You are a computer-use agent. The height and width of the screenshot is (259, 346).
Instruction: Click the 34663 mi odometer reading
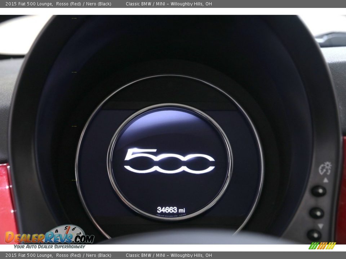171,210
